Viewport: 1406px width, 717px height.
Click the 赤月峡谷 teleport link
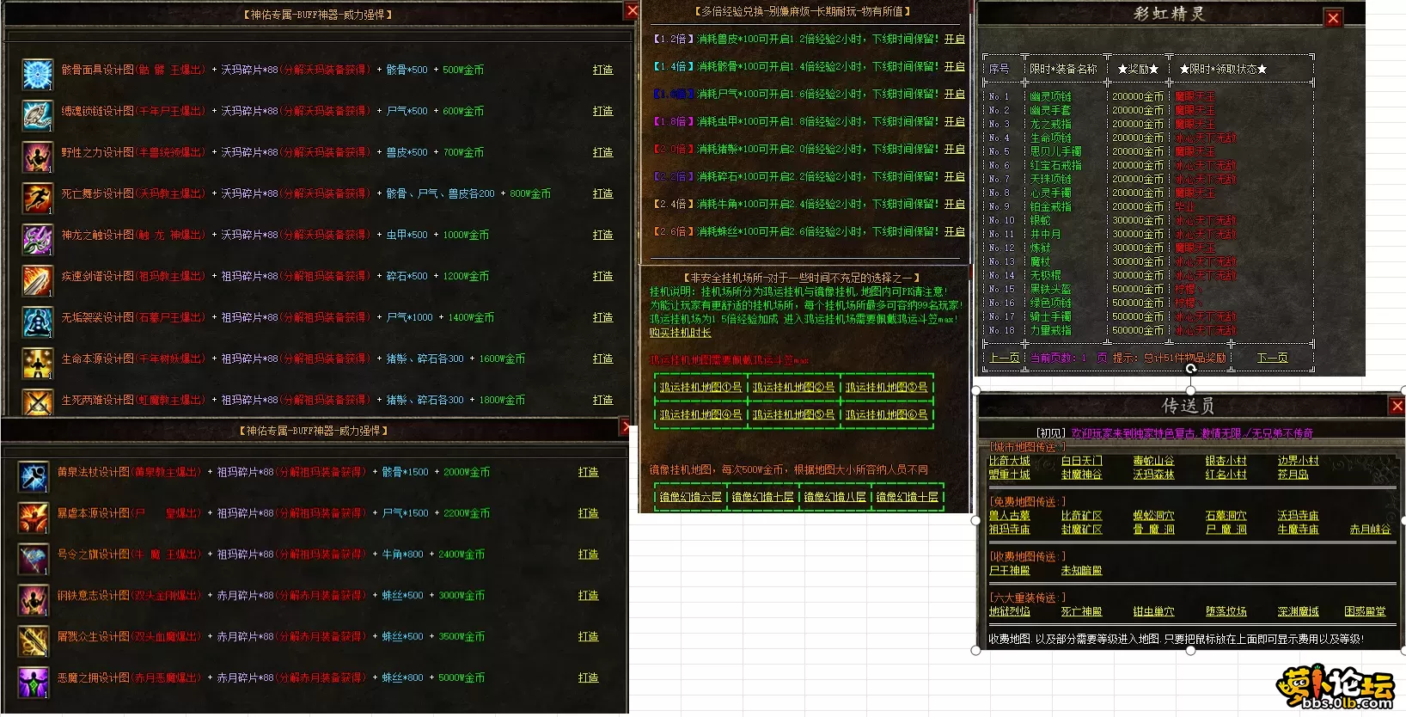tap(1370, 530)
